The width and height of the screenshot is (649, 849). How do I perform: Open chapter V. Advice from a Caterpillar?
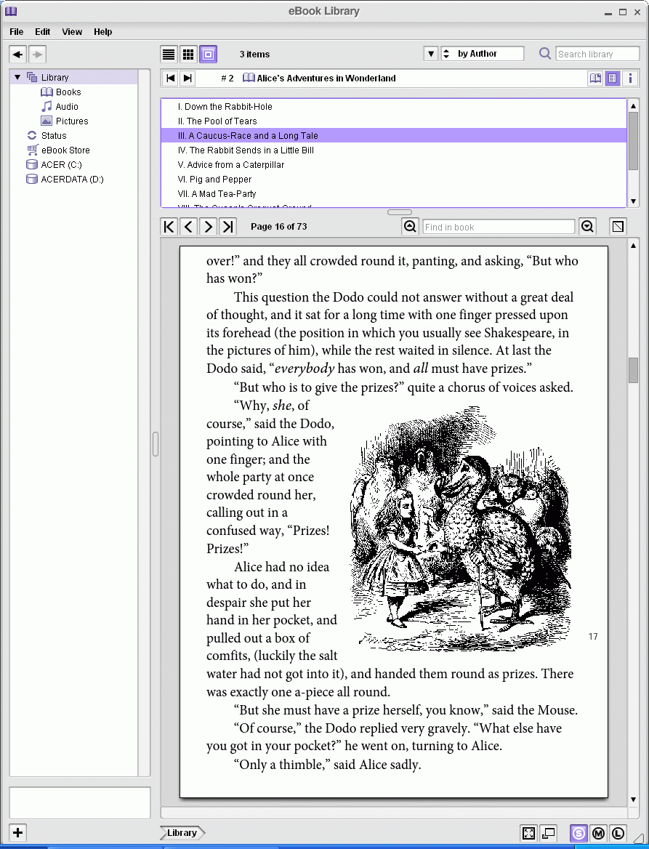click(x=393, y=164)
